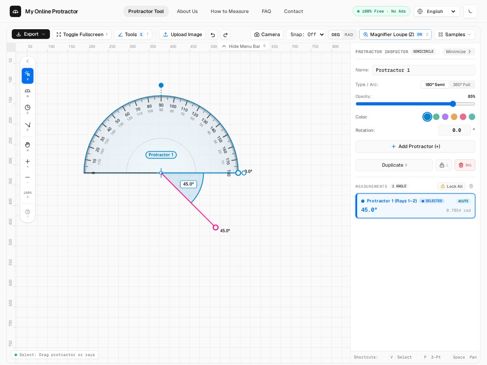The height and width of the screenshot is (365, 487).
Task: Select the pointer tool (V)
Action: pos(28,76)
